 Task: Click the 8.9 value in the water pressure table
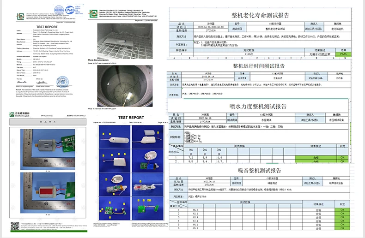[205, 157]
